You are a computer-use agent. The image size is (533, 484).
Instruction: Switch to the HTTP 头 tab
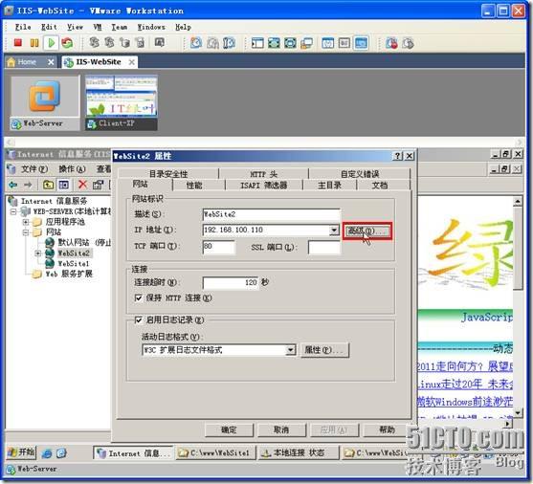[x=264, y=174]
